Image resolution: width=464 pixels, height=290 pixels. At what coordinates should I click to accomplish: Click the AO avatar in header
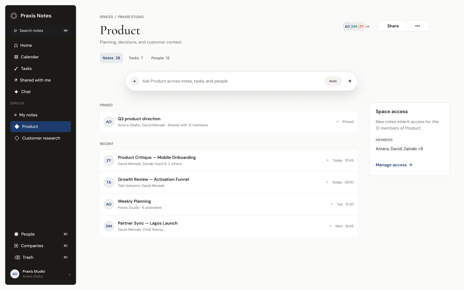click(347, 27)
